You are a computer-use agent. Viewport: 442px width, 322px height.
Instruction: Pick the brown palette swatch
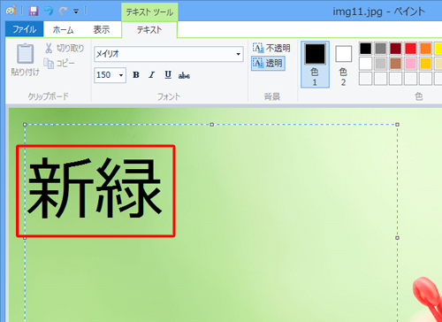(x=395, y=64)
